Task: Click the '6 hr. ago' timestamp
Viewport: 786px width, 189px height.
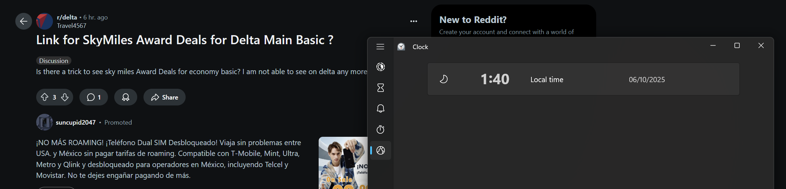Action: click(95, 17)
